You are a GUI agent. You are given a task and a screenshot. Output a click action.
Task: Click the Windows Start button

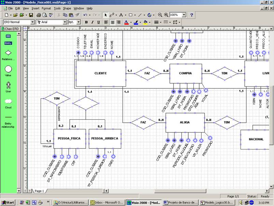pyautogui.click(x=8, y=202)
